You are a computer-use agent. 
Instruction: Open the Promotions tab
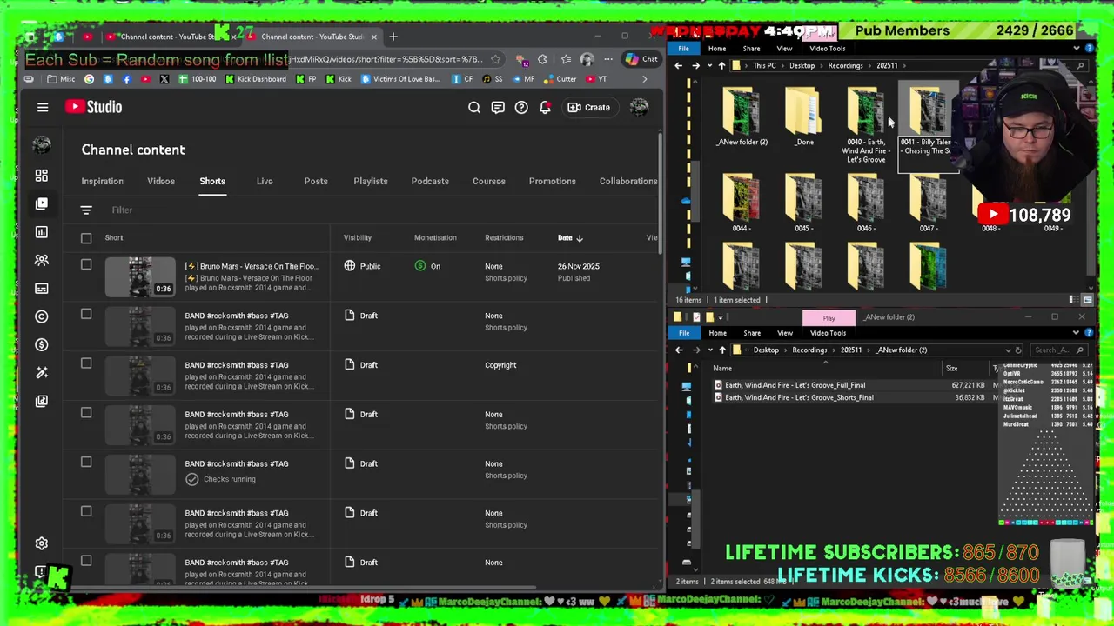pos(553,181)
